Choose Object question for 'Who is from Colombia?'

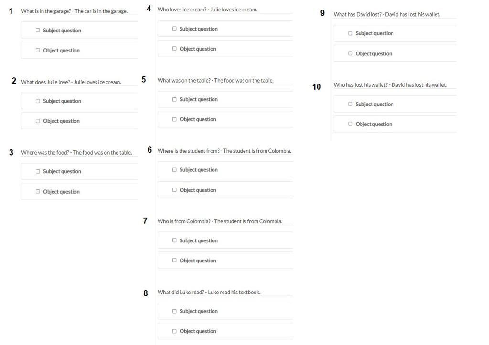[174, 260]
